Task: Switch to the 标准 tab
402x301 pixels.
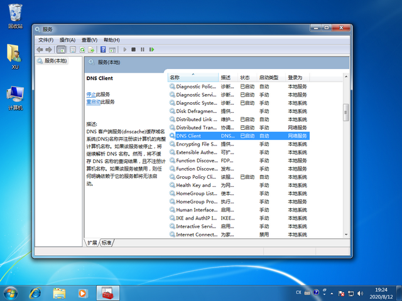Action: click(x=106, y=243)
